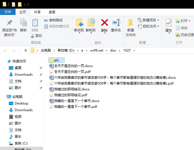Expand the chevron after 1027 in address bar

click(134, 50)
